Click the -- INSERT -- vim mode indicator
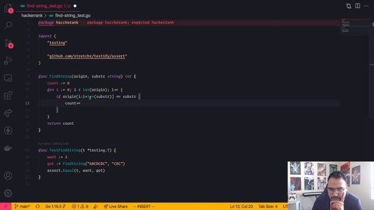The width and height of the screenshot is (374, 210). pyautogui.click(x=144, y=206)
